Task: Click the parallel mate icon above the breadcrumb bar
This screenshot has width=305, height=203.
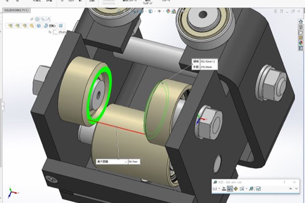Action: [x=43, y=19]
